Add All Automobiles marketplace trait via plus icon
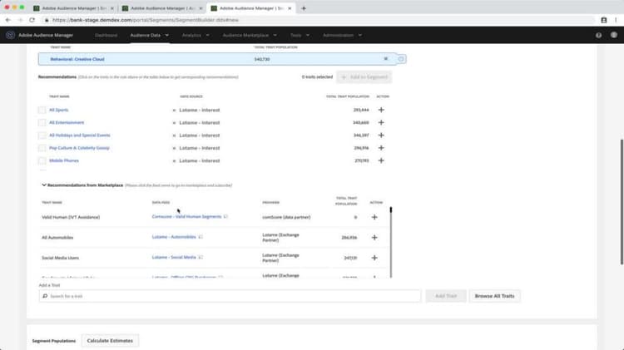 tap(374, 238)
